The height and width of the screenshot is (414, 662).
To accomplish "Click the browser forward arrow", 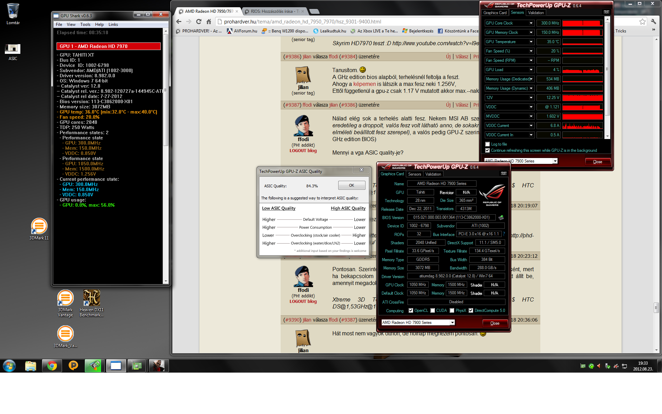I will click(189, 22).
